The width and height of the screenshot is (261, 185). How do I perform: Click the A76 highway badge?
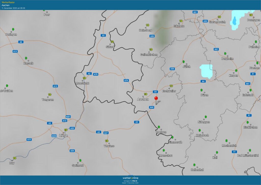pyautogui.click(x=126, y=81)
